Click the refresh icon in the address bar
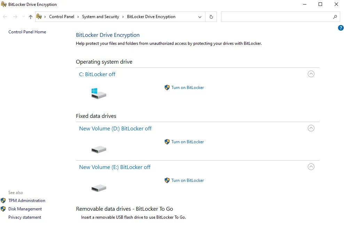The image size is (344, 226). point(211,16)
